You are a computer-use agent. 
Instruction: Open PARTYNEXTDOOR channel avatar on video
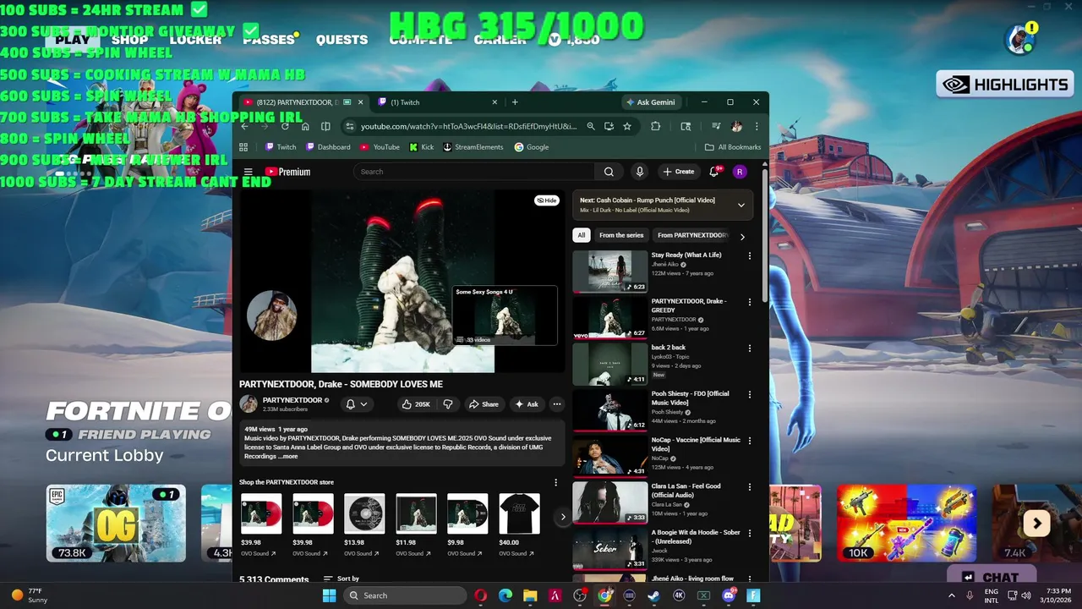click(x=271, y=315)
